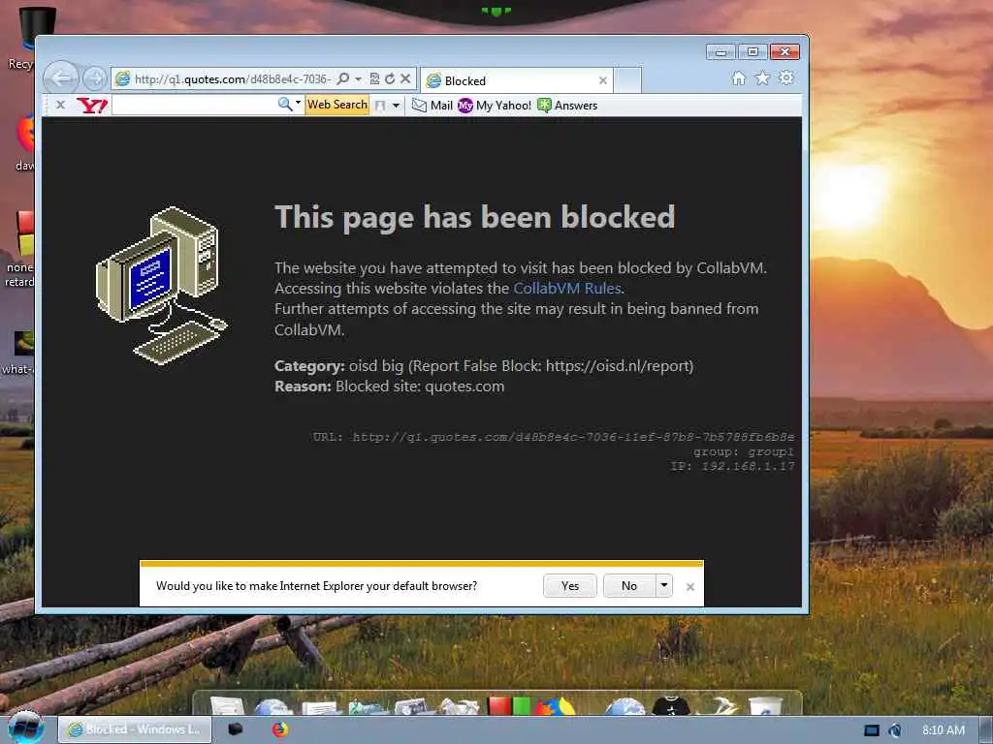
Task: Click Yes on the default browser prompt
Action: (570, 586)
